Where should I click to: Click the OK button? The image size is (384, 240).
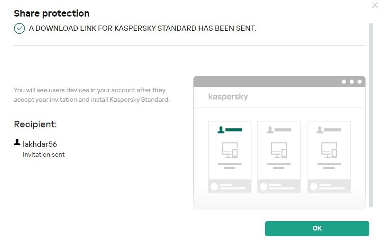coord(317,228)
